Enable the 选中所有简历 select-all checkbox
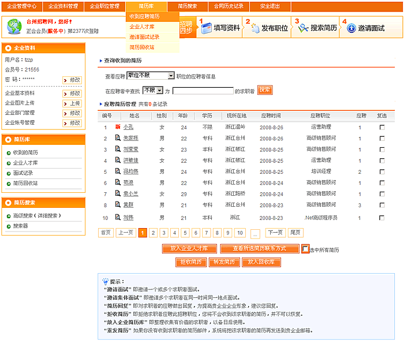This screenshot has height=347, width=404. click(305, 249)
